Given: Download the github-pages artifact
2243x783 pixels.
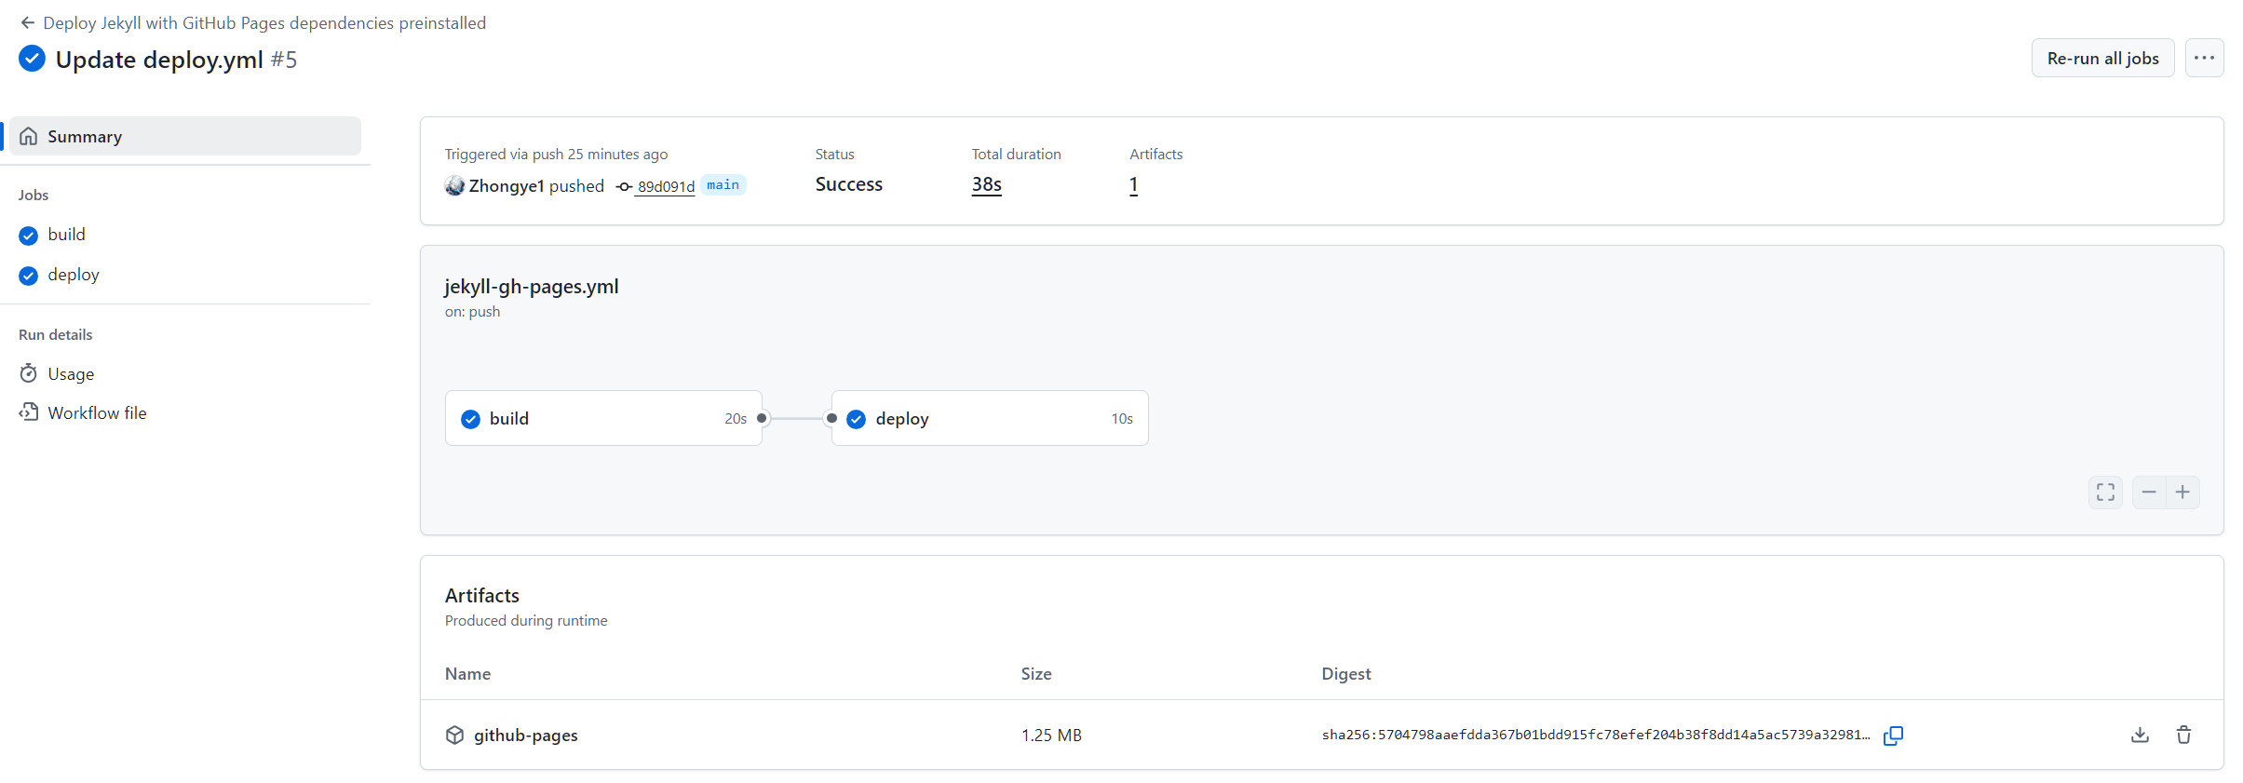Looking at the screenshot, I should coord(2140,735).
